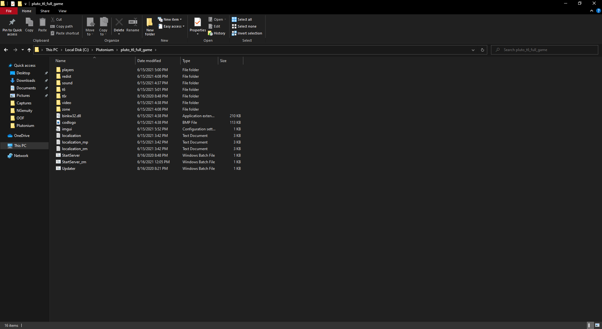Go forward with the Forward arrow
Viewport: 602px width, 329px height.
coord(15,50)
